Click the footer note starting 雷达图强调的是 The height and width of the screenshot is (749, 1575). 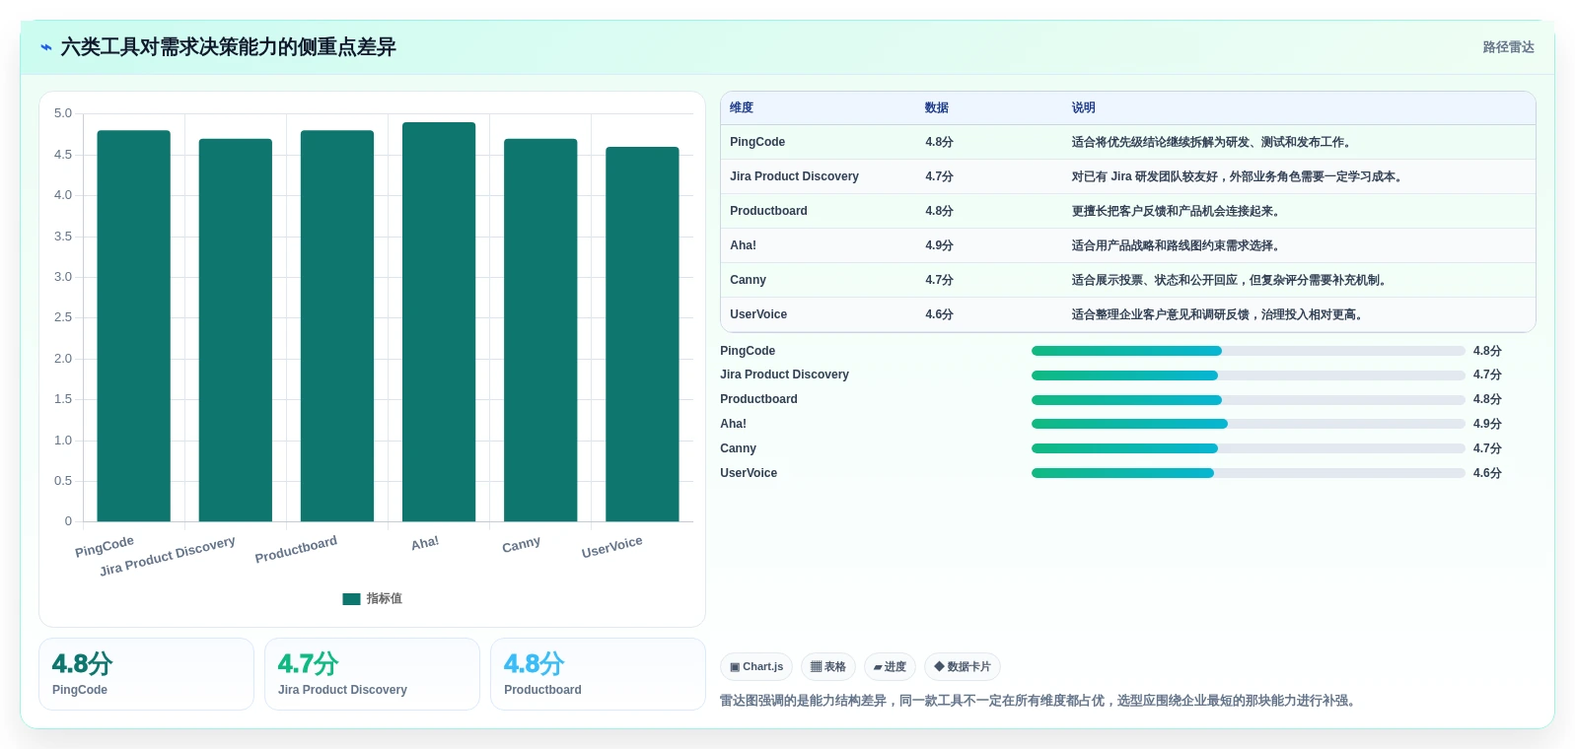pyautogui.click(x=1039, y=701)
